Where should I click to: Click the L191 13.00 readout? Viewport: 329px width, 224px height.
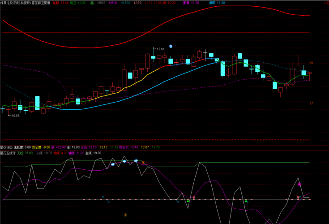click(x=154, y=3)
